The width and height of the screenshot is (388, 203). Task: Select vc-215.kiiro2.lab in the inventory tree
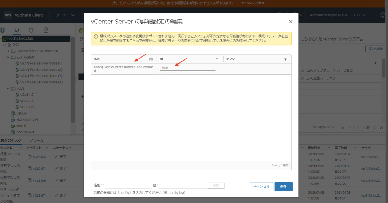20,39
